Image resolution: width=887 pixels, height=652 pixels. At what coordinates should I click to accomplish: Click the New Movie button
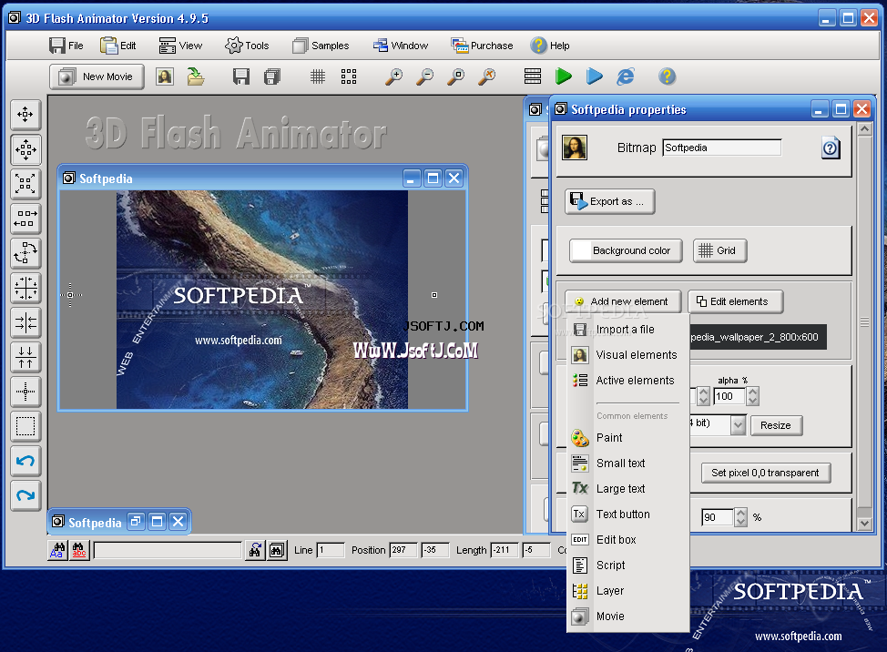[97, 76]
